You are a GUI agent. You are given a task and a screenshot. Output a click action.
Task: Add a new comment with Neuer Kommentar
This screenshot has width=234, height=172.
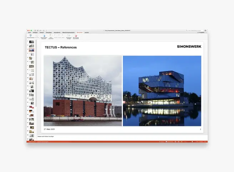click(x=51, y=37)
